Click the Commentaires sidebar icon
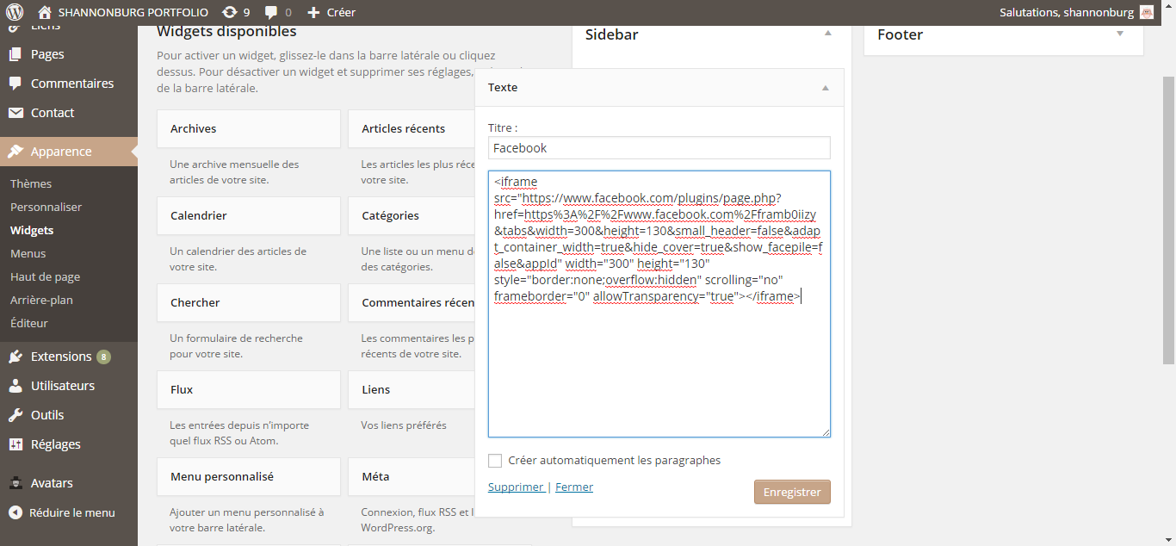Screen dimensions: 1176x546 [x=15, y=84]
